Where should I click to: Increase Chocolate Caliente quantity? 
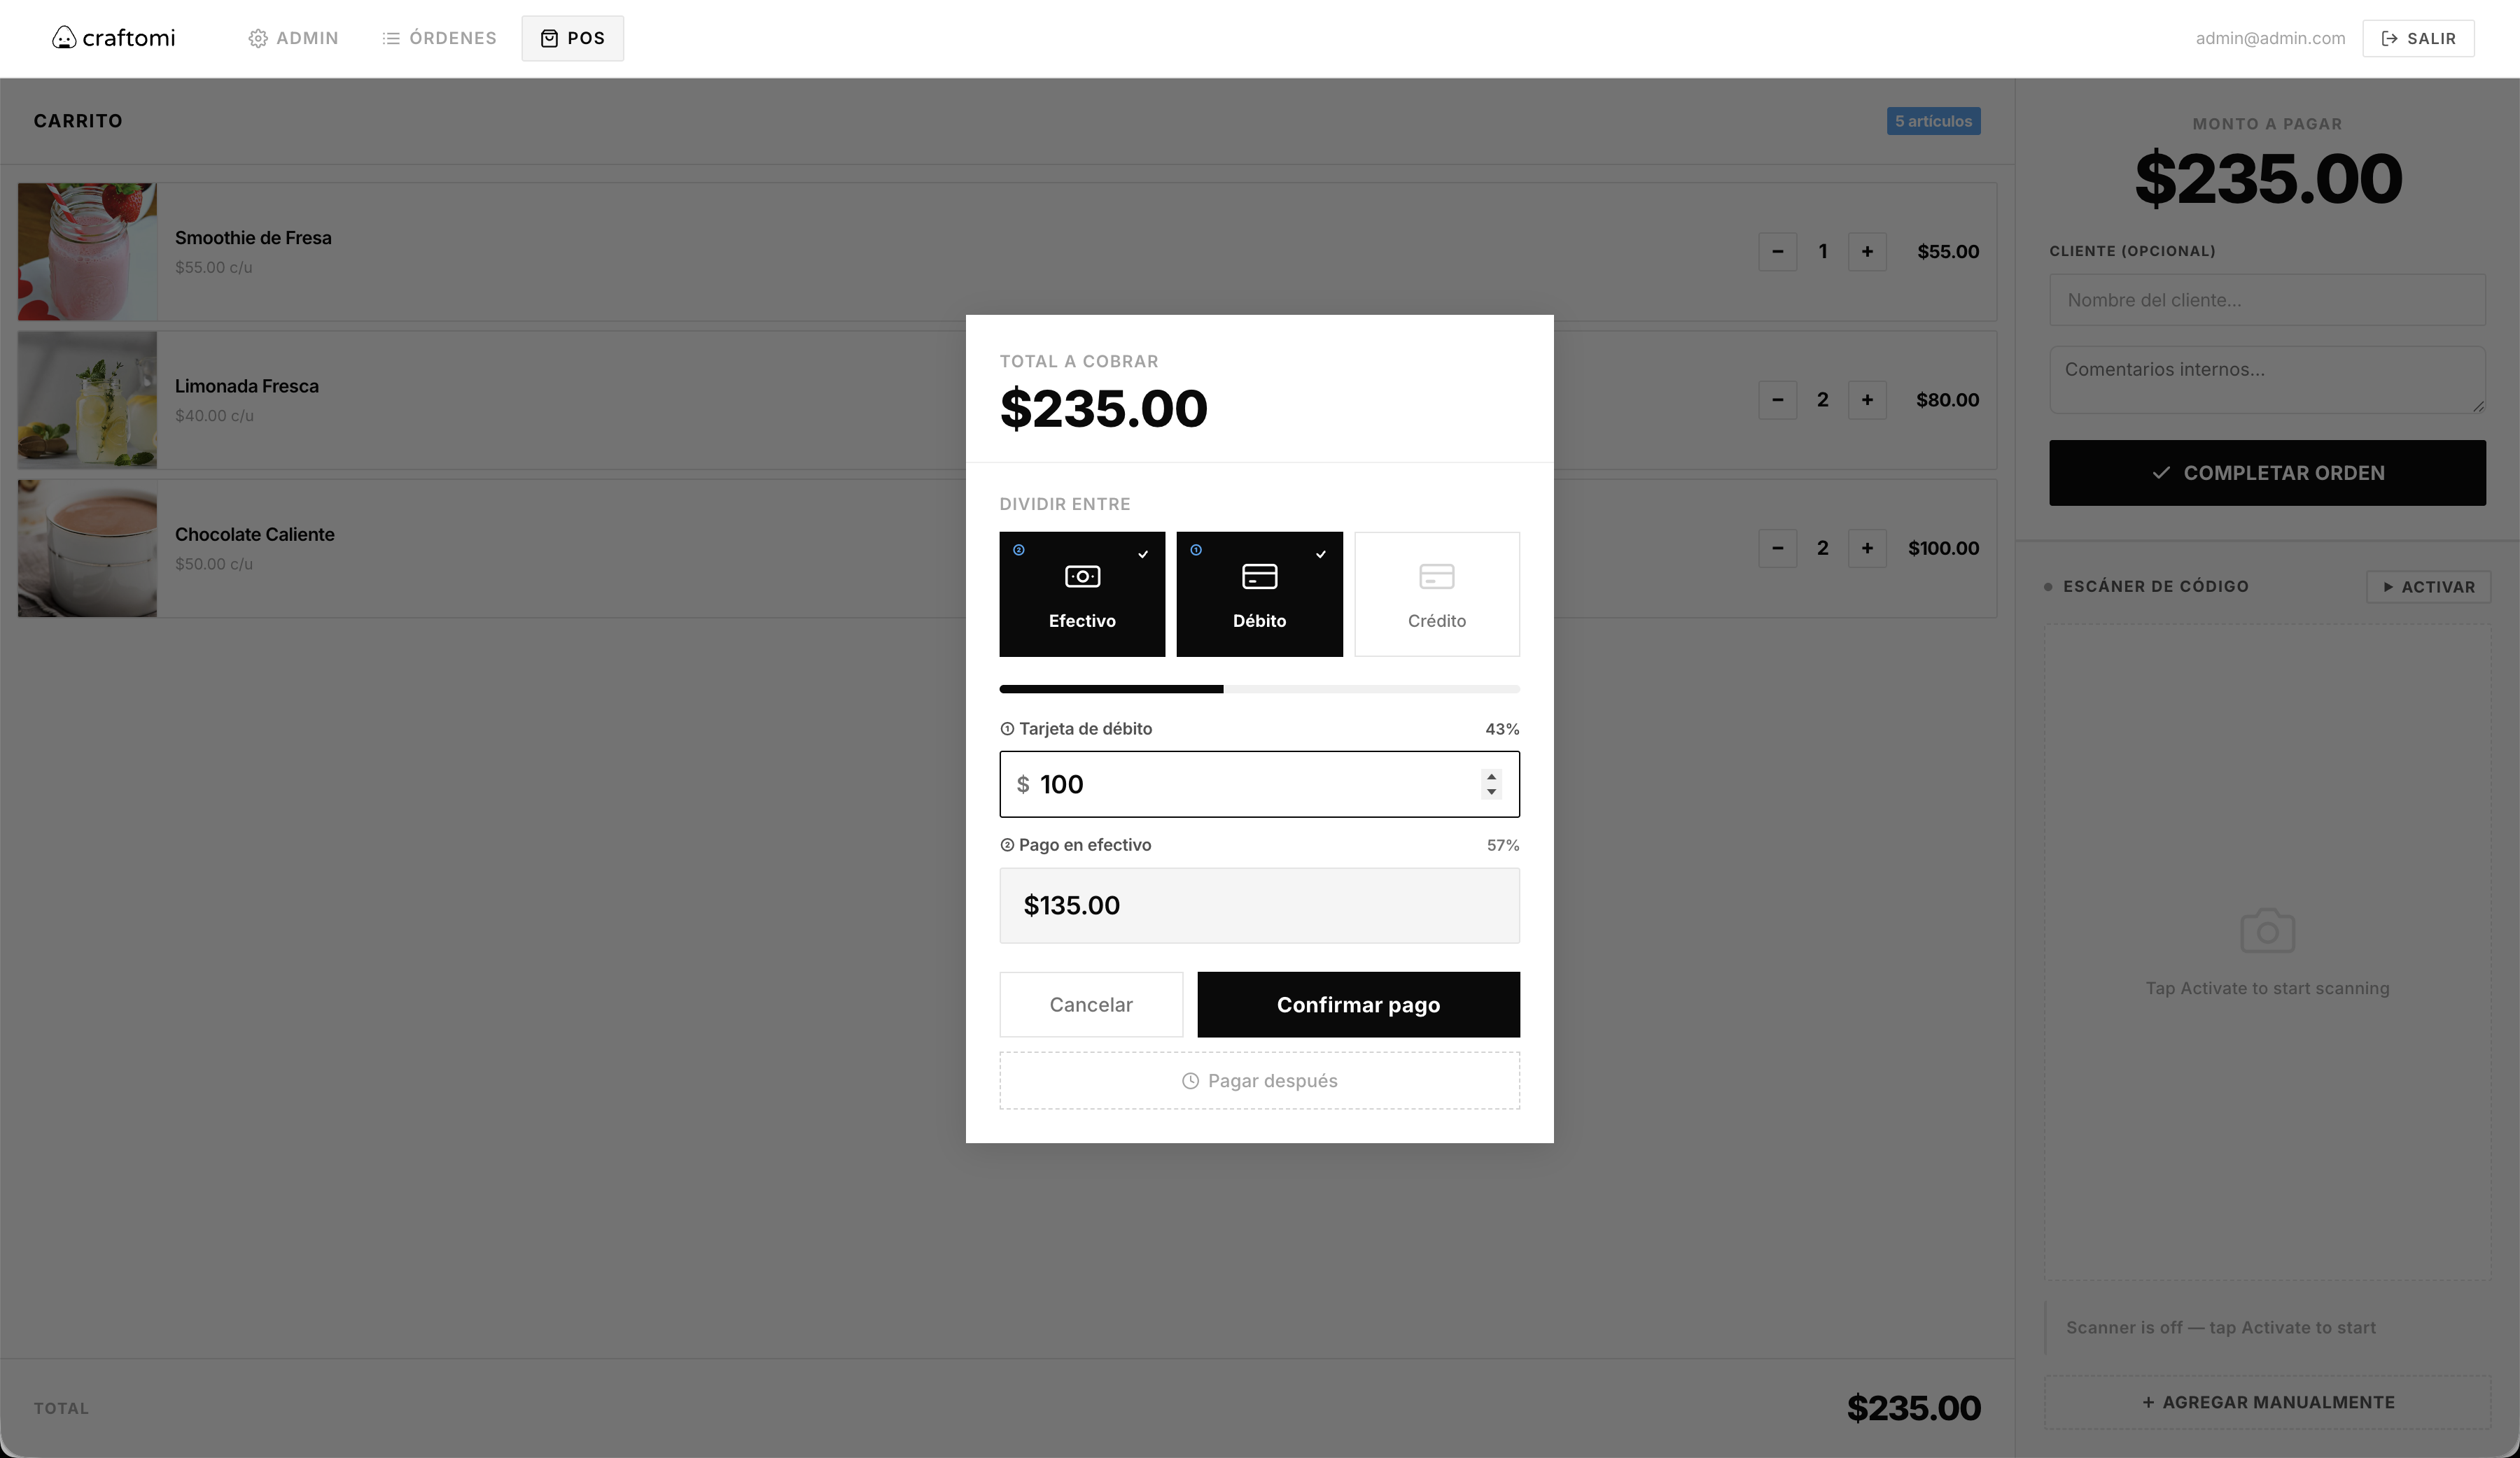click(x=1867, y=548)
